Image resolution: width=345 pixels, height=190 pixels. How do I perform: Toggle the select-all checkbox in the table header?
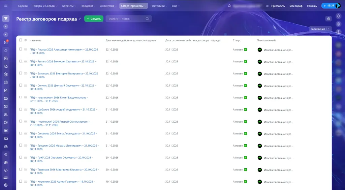click(21, 40)
